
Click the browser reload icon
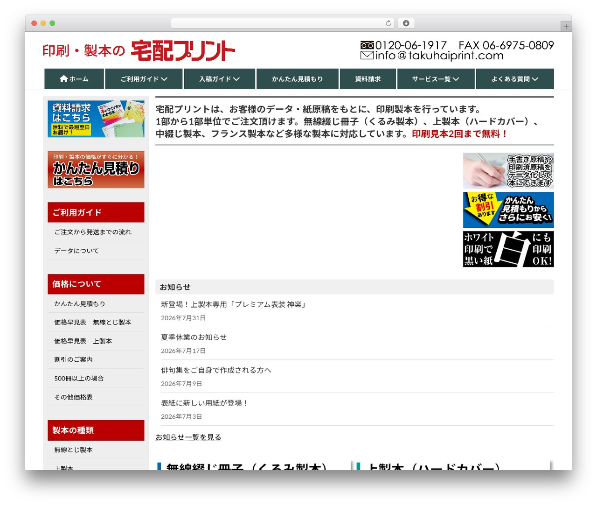tap(389, 23)
